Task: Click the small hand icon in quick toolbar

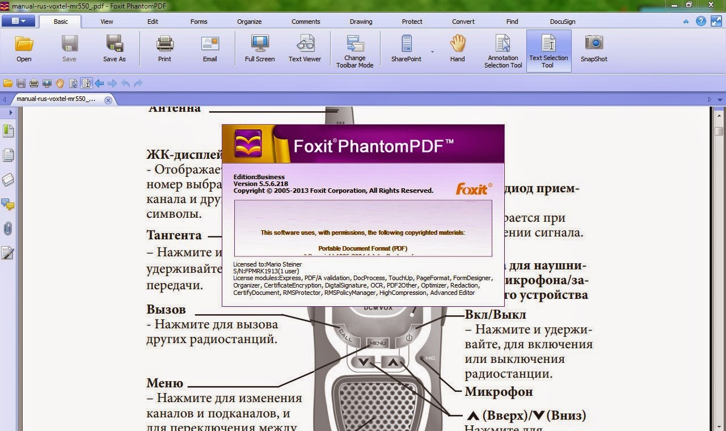Action: click(x=60, y=83)
